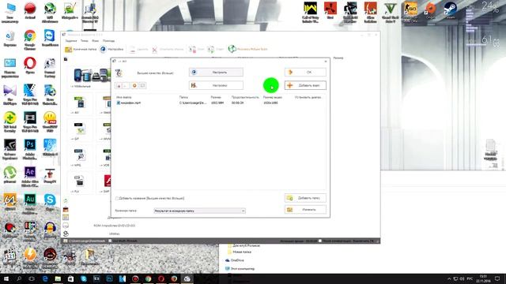The image size is (506, 284).
Task: Click the red remove-file icon in dialog
Action: (x=119, y=85)
